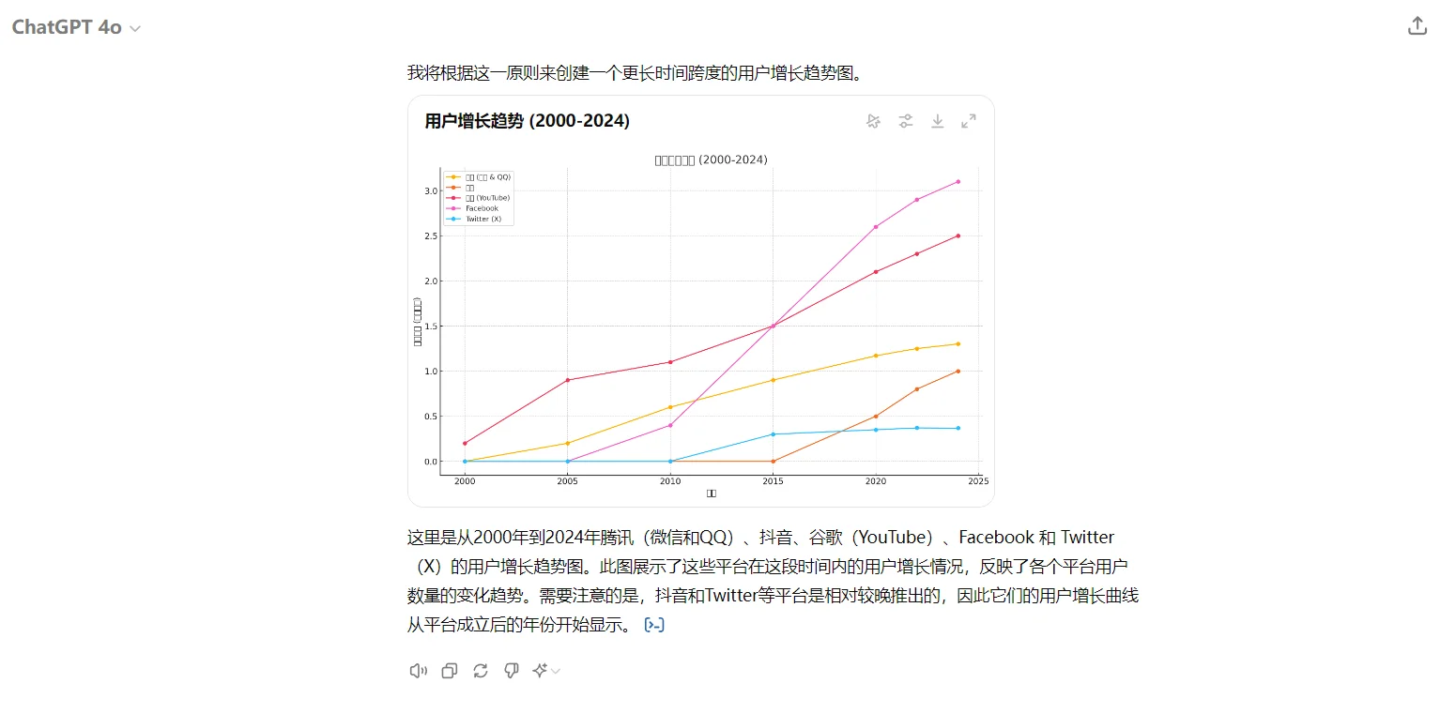This screenshot has height=714, width=1440.
Task: Click the share conversation icon
Action: (1417, 26)
